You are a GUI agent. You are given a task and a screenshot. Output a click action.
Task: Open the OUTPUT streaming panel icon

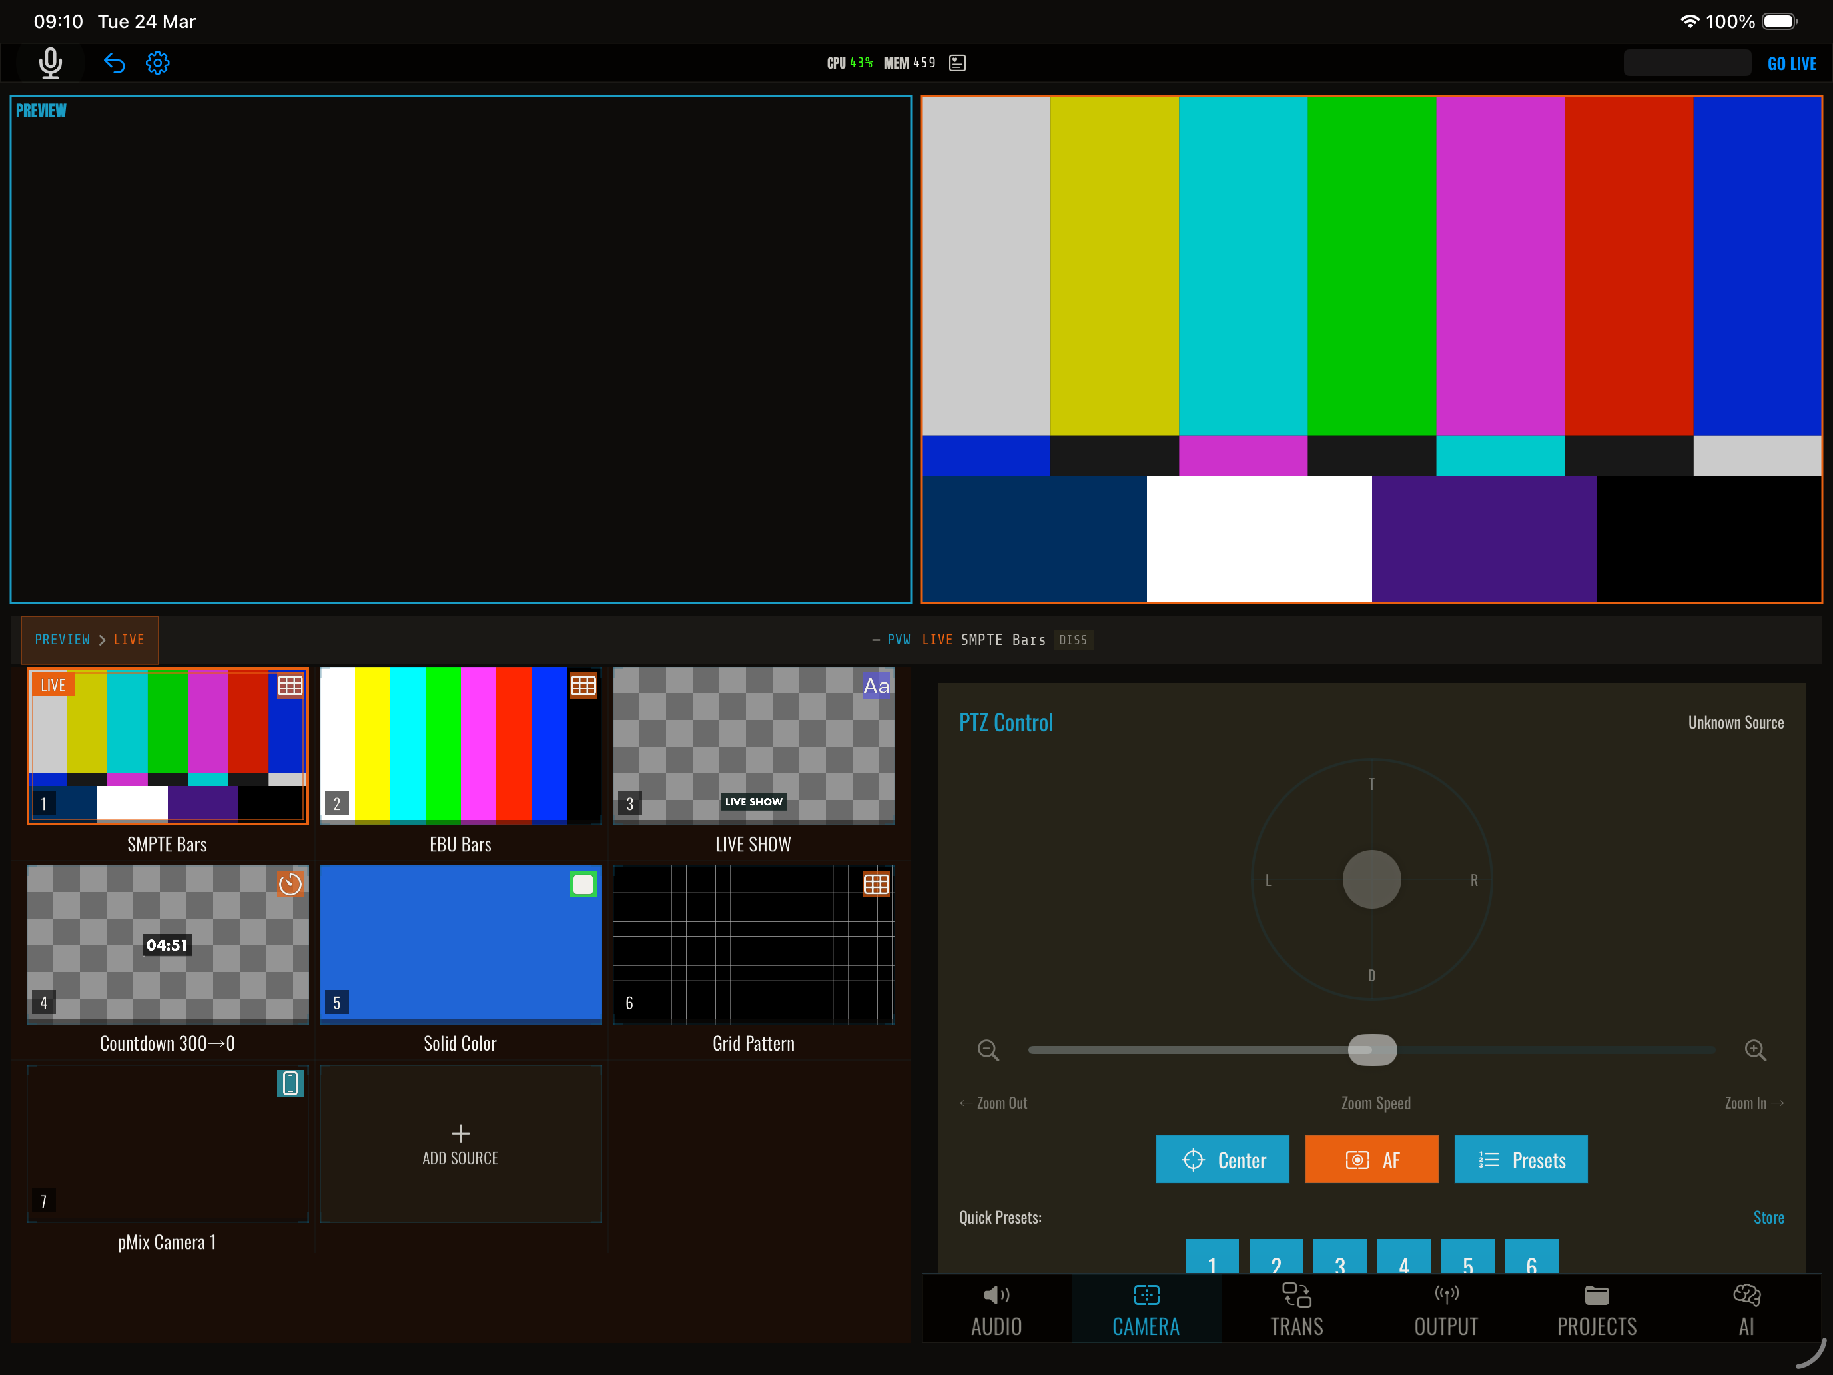click(x=1445, y=1308)
